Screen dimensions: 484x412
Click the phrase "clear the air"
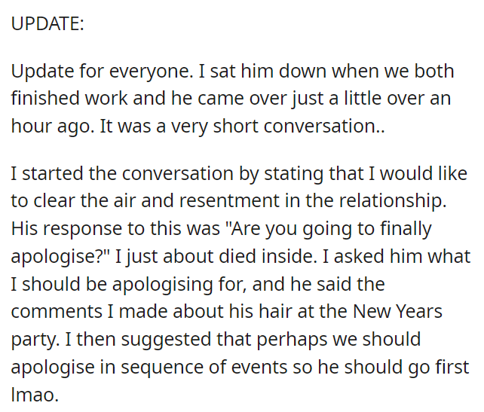point(84,201)
